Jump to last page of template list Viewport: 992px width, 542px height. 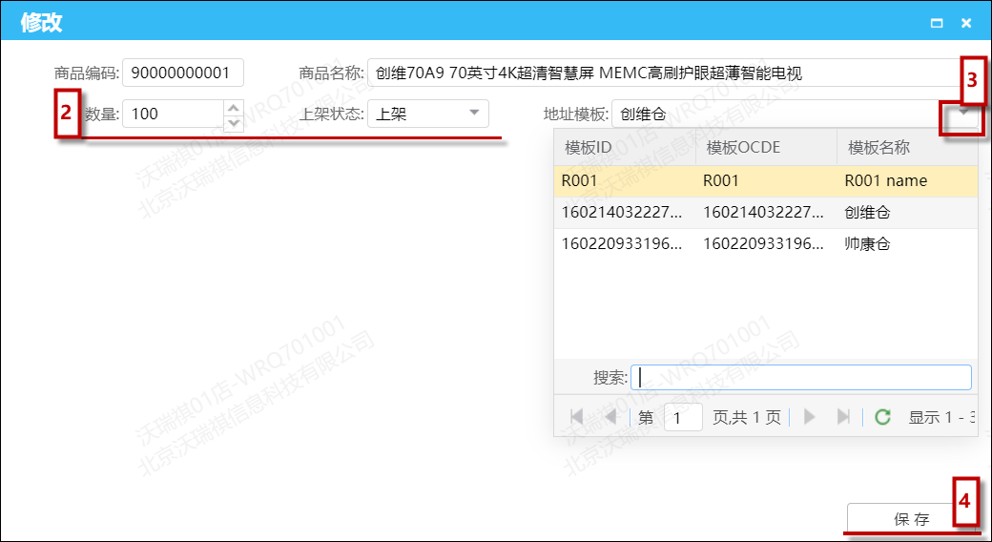click(843, 417)
